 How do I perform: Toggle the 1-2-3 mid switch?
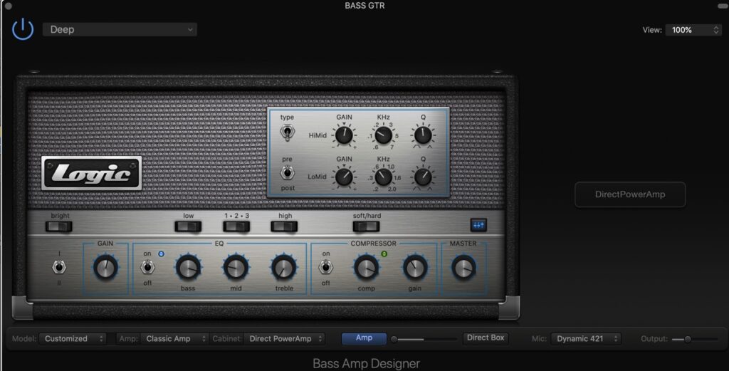point(236,226)
